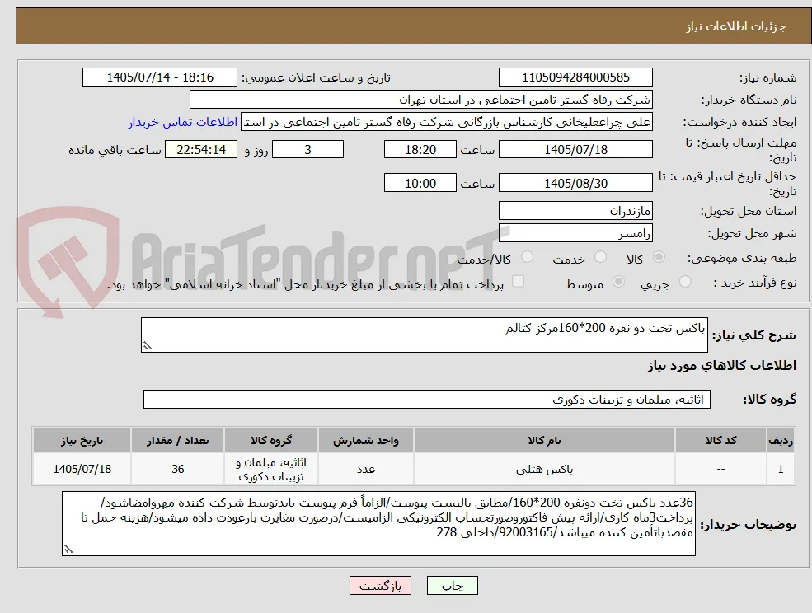Screen dimensions: 812x613
Task: Click the buyer organization name field
Action: [421, 100]
